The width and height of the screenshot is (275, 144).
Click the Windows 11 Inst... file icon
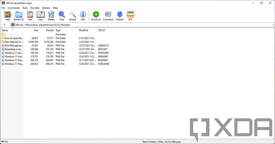tap(3, 56)
